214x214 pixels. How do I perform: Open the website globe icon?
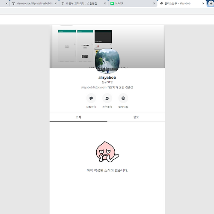[x=123, y=98]
